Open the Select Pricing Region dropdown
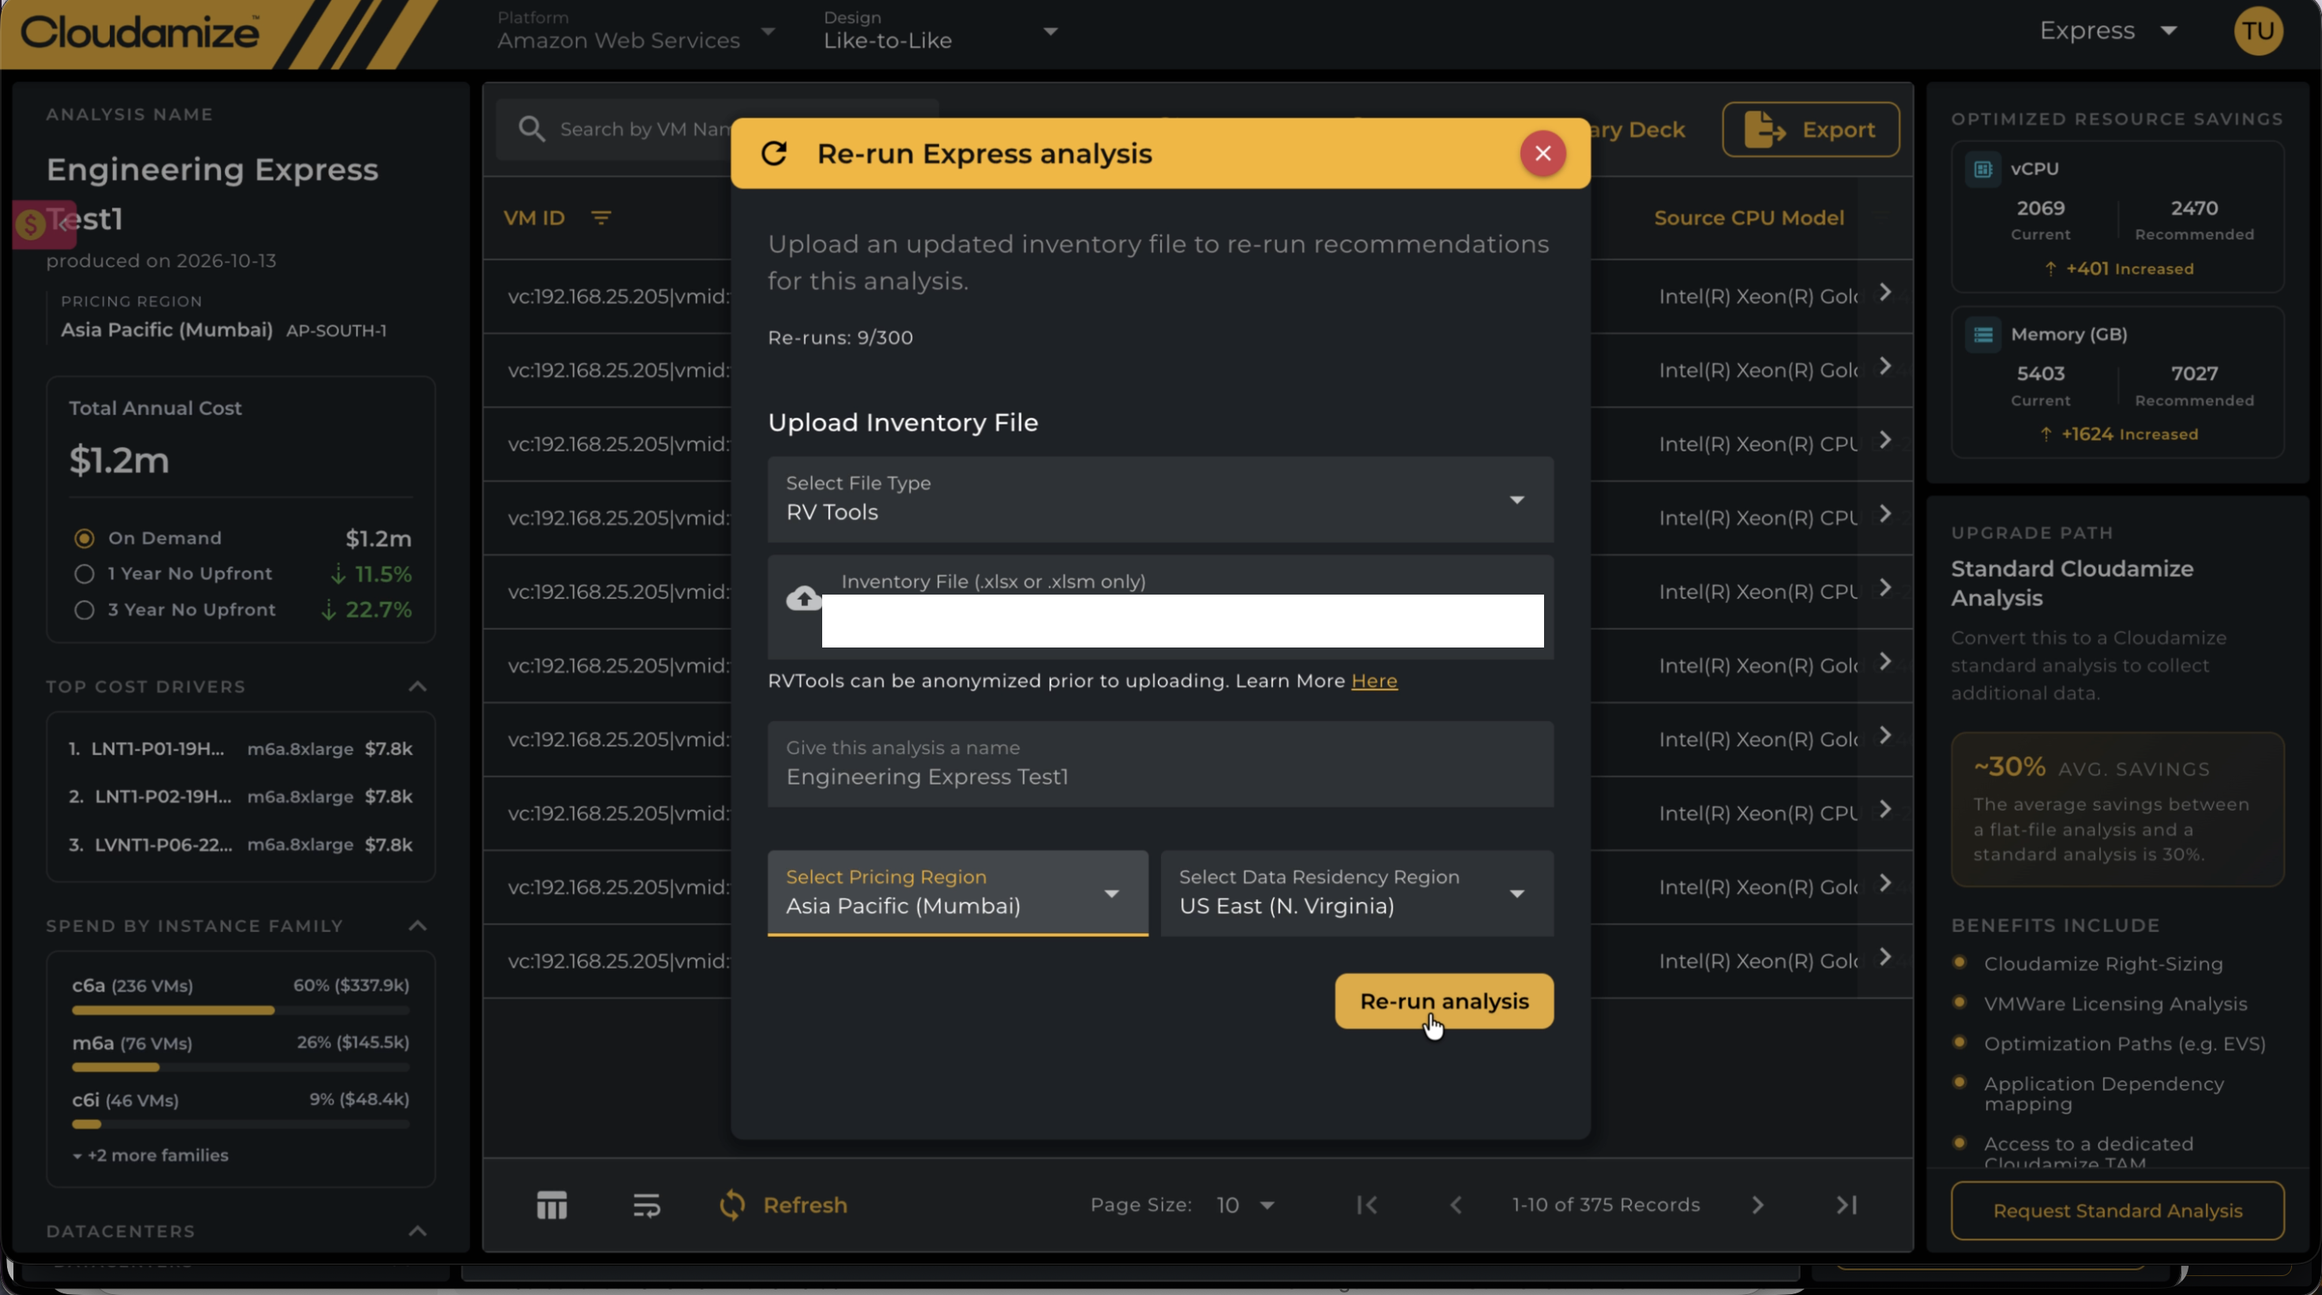Image resolution: width=2322 pixels, height=1295 pixels. 957,893
